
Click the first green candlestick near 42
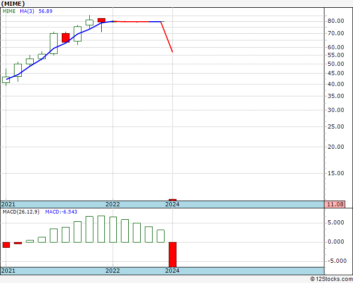(x=6, y=80)
